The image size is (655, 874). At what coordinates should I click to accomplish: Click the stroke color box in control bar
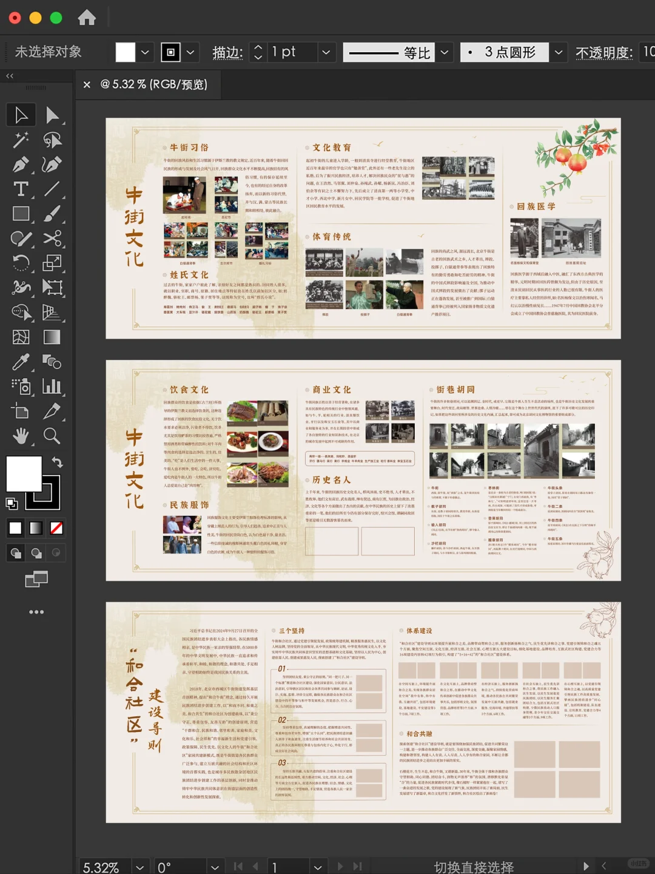pos(170,52)
